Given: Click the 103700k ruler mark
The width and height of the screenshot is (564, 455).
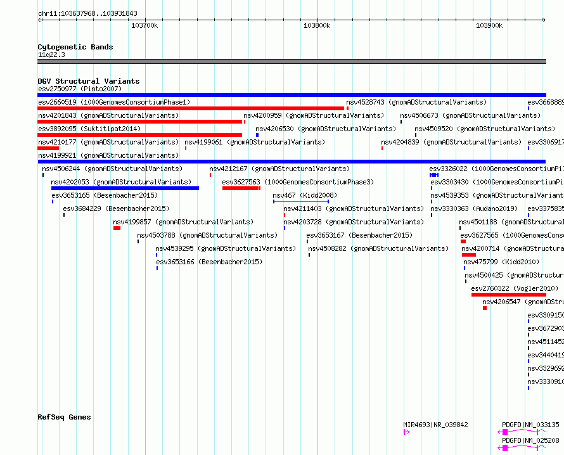Looking at the screenshot, I should coord(144,25).
